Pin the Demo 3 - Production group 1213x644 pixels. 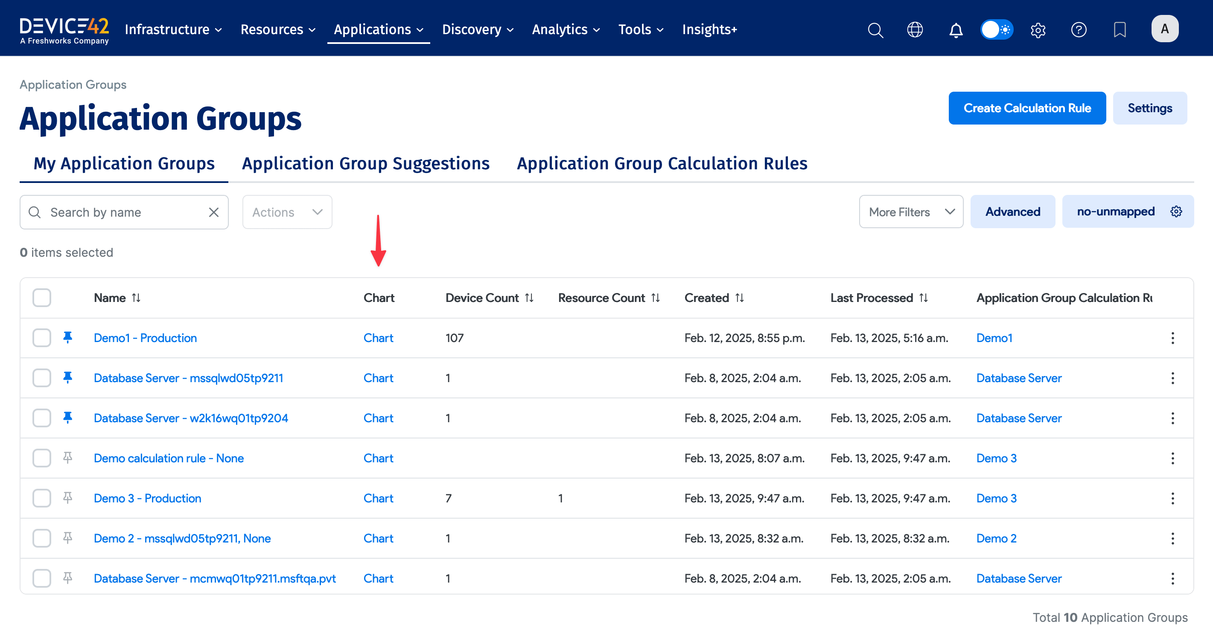click(68, 498)
